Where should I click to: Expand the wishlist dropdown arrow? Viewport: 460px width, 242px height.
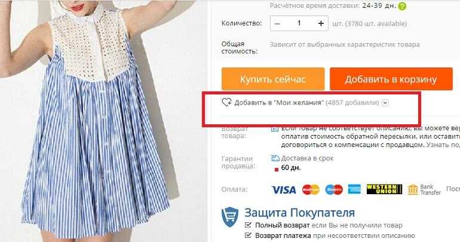pos(385,103)
